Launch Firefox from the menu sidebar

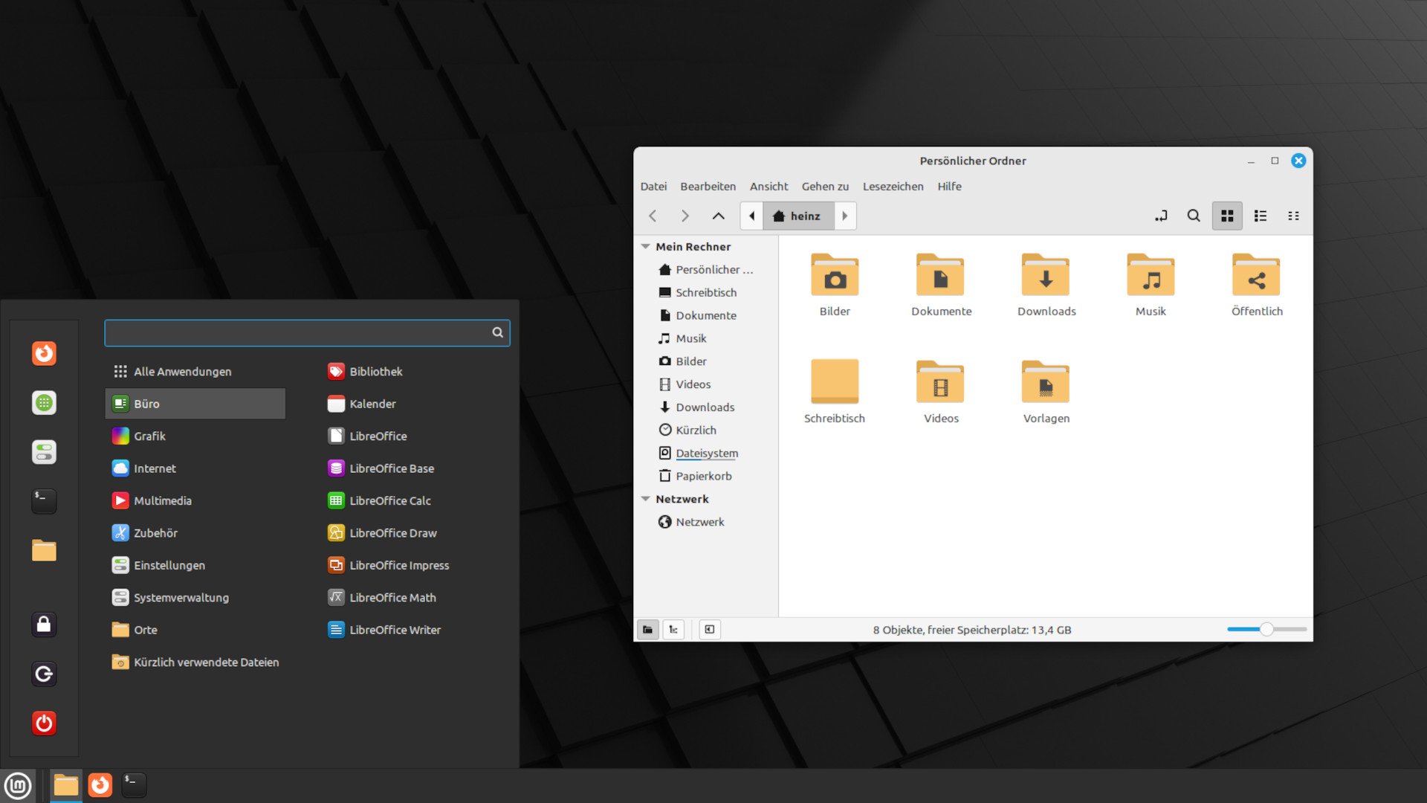(x=44, y=354)
